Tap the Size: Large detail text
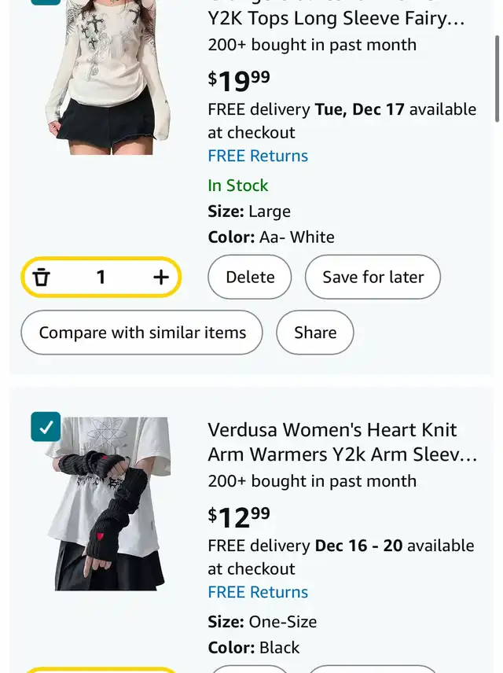503x673 pixels. (249, 211)
